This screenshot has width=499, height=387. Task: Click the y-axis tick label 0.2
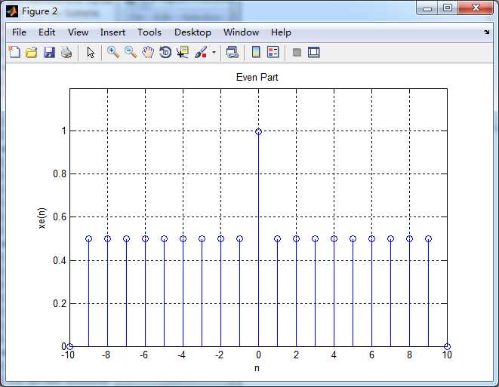point(60,304)
